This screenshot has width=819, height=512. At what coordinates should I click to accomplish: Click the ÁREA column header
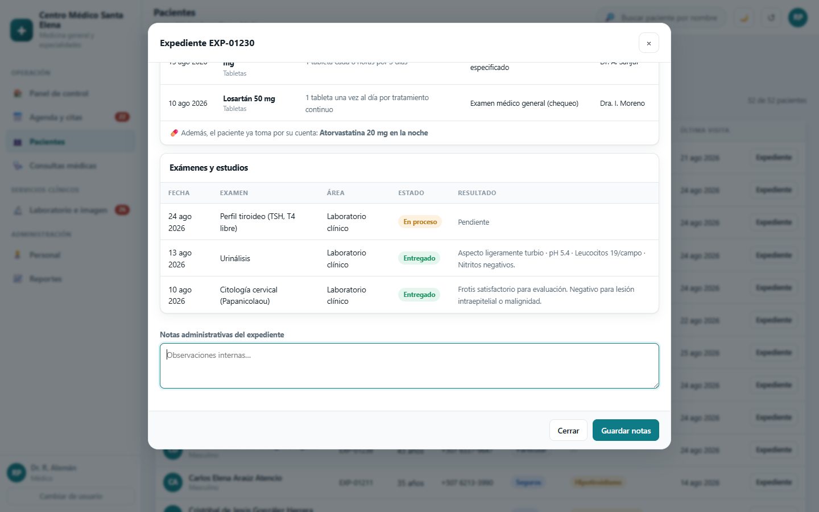336,193
